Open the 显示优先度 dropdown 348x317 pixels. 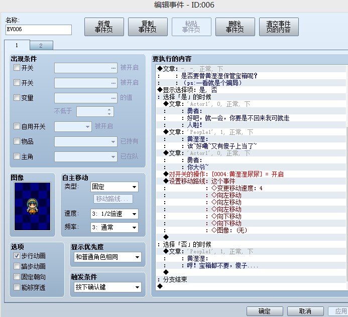pos(107,257)
